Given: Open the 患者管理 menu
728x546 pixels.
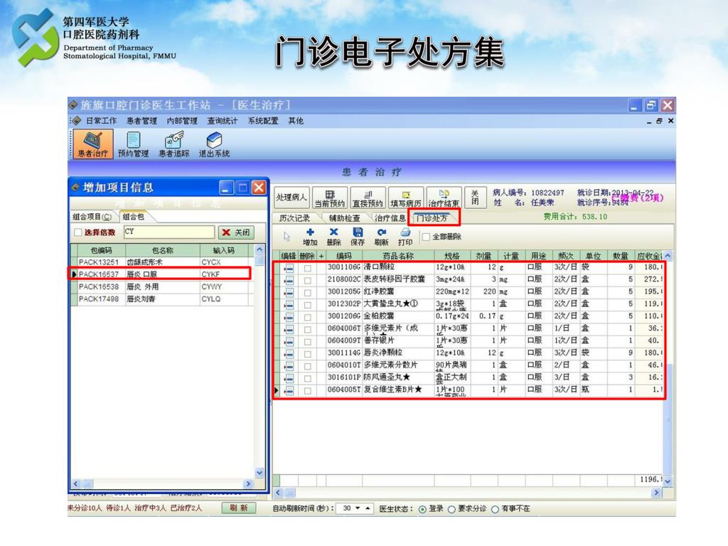Looking at the screenshot, I should pyautogui.click(x=141, y=121).
